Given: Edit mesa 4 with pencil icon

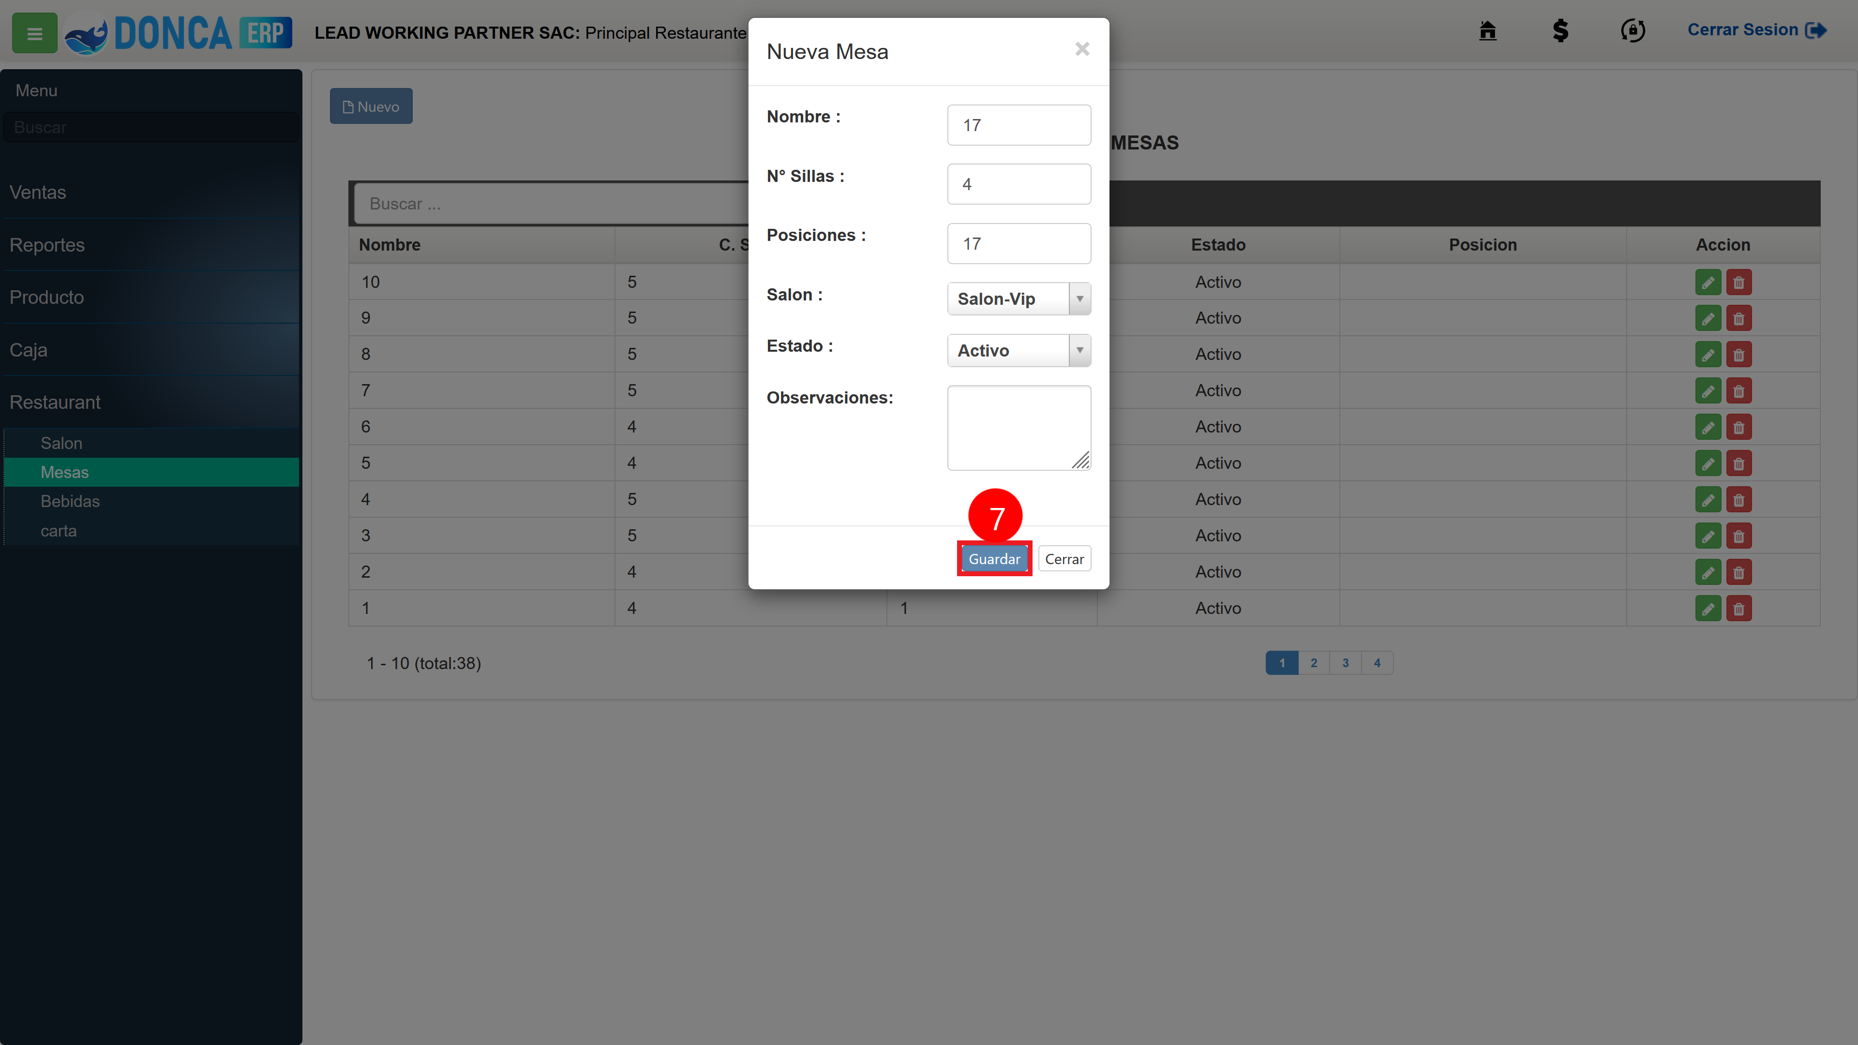Looking at the screenshot, I should (x=1707, y=499).
